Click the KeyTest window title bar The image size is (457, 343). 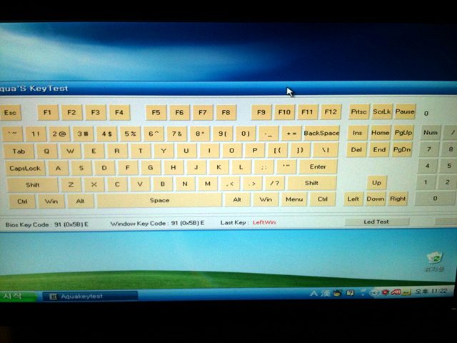coord(228,89)
